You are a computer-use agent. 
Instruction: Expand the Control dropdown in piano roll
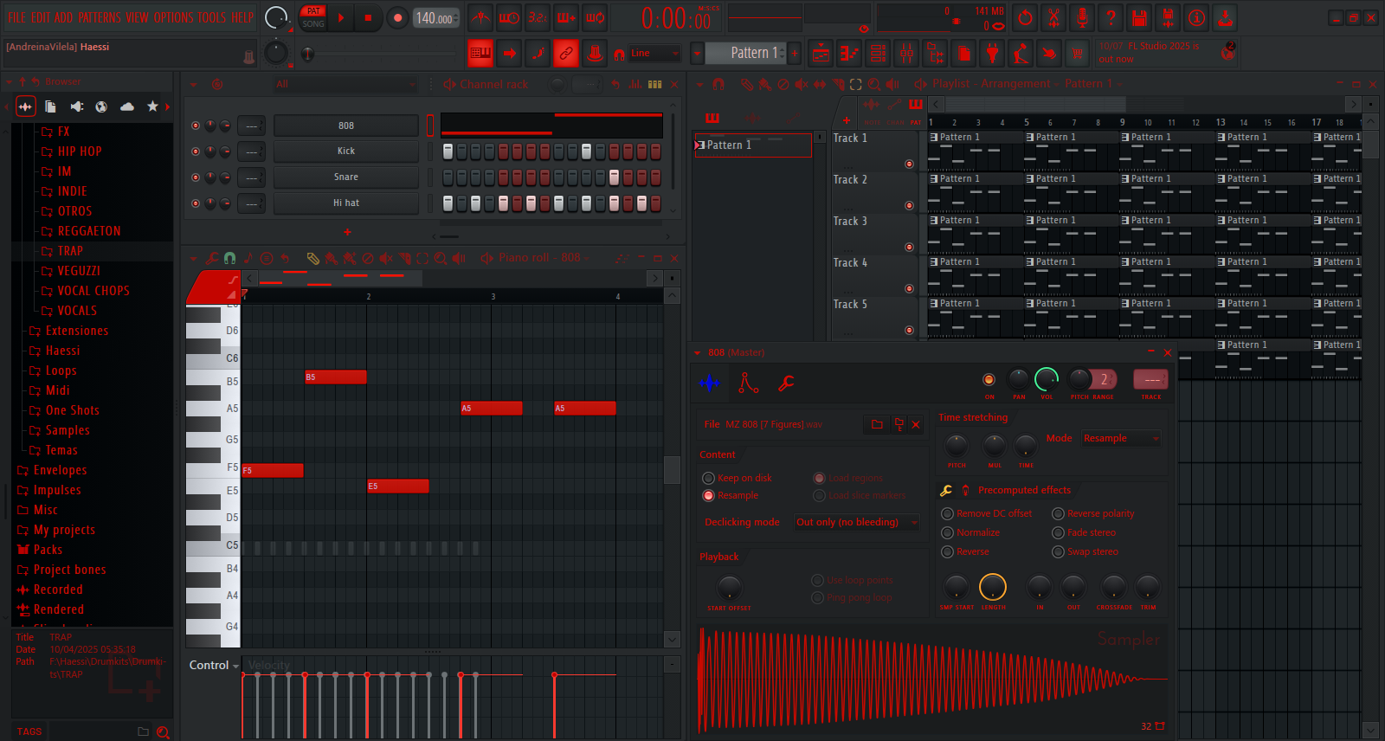(214, 666)
